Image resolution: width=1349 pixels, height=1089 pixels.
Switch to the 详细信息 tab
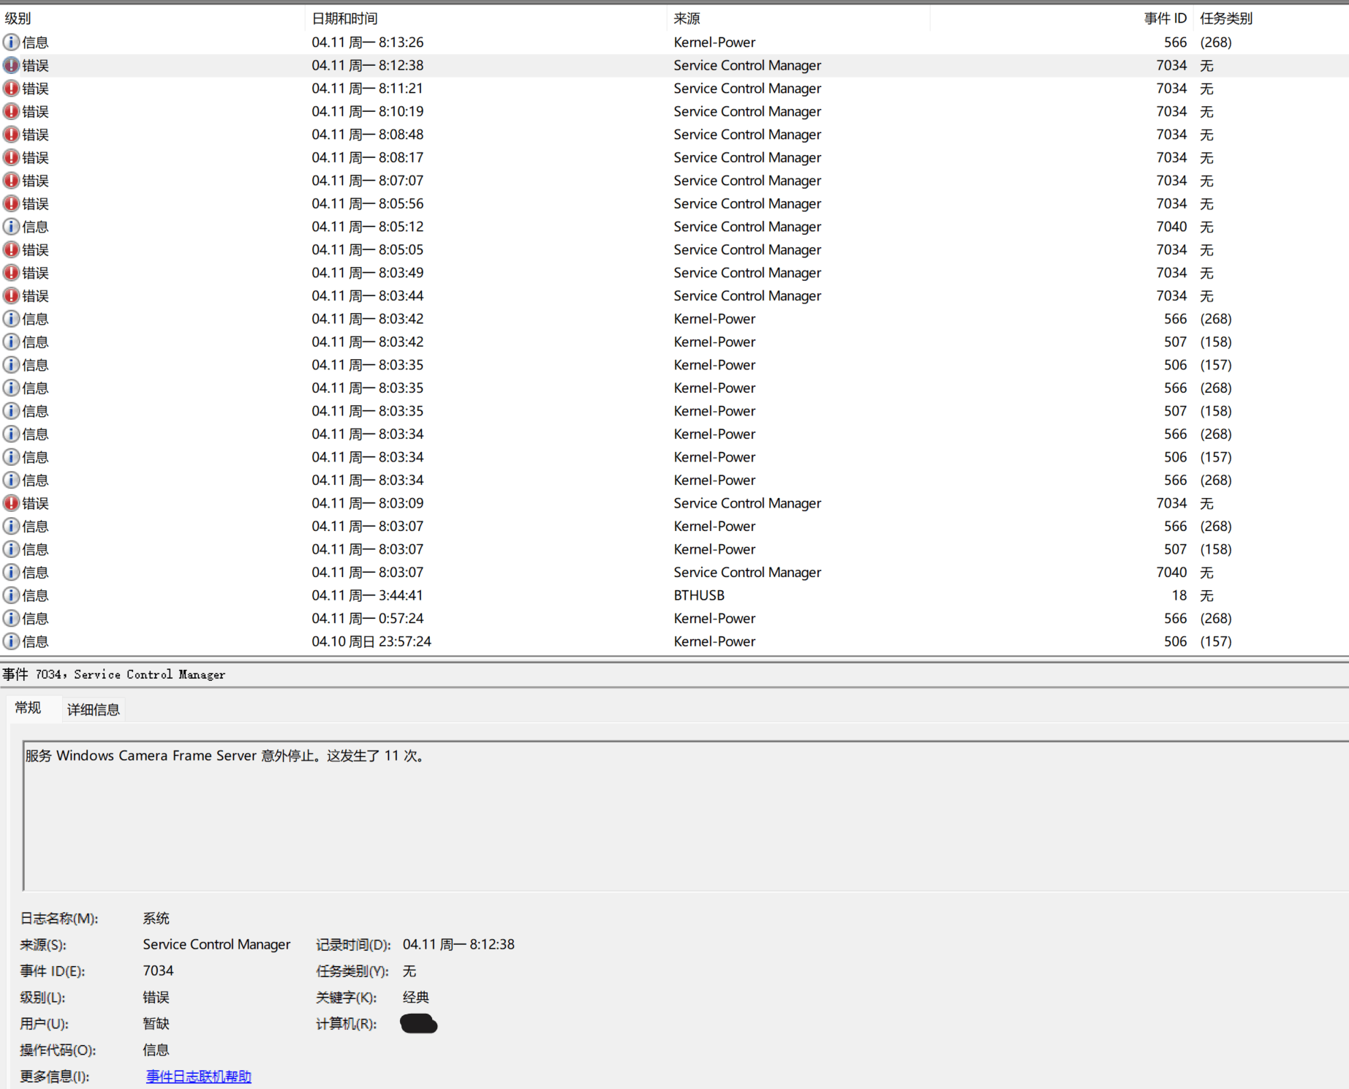pos(92,709)
